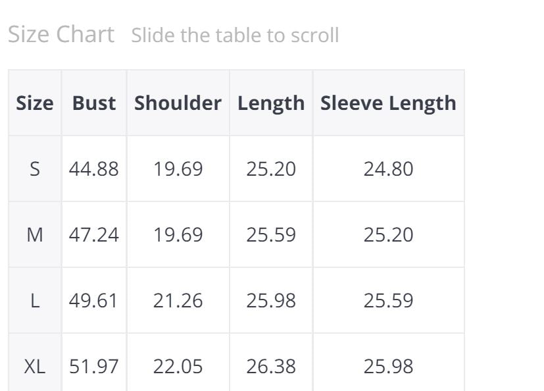Click sleeve length value 24.80
This screenshot has width=544, height=391.
388,169
